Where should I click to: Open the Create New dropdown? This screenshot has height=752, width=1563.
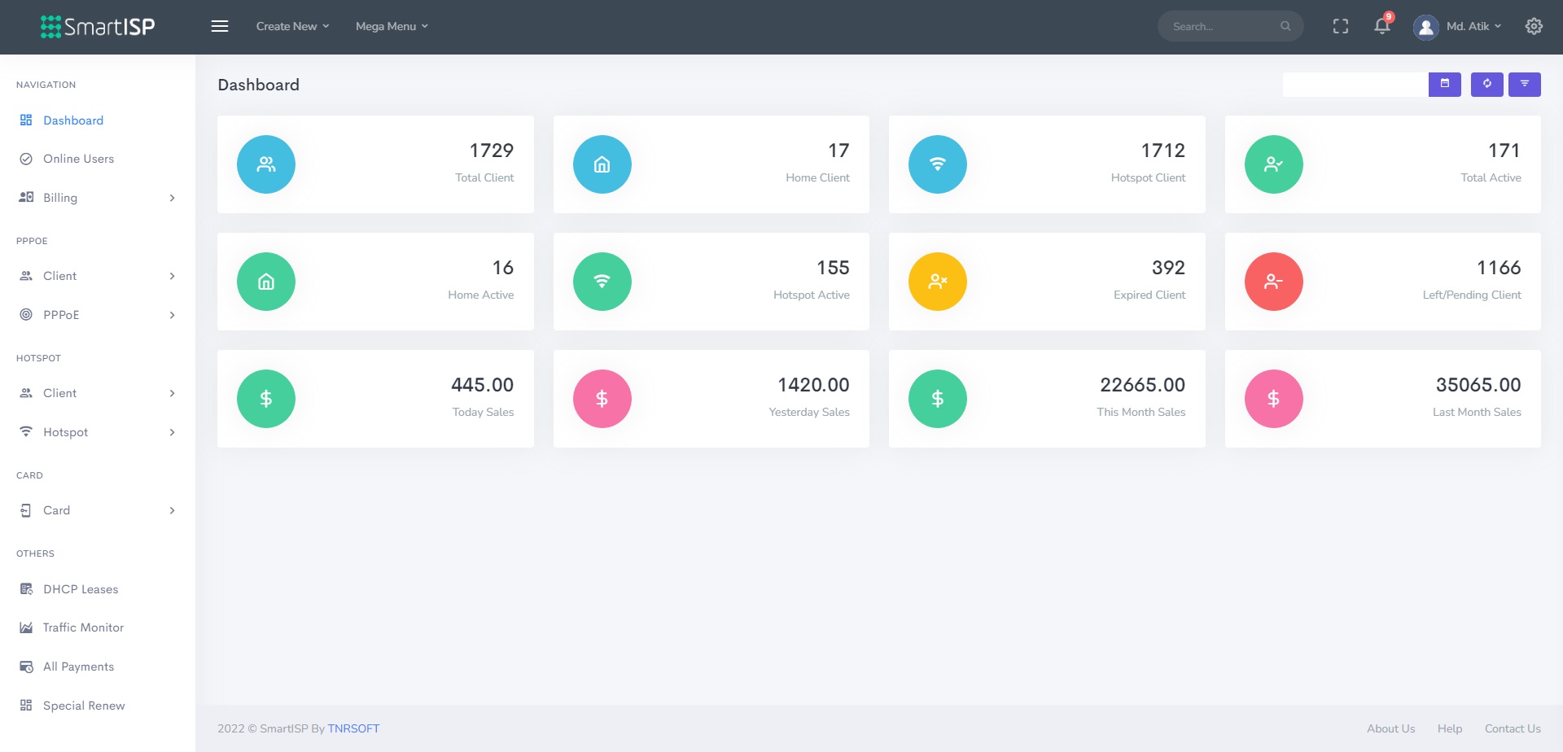(x=292, y=26)
